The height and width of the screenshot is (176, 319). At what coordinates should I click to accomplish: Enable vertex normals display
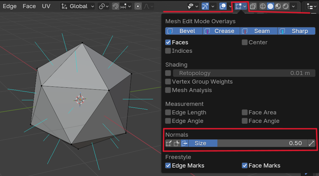tap(169, 143)
